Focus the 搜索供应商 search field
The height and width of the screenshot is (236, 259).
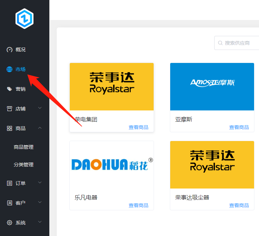pos(237,43)
